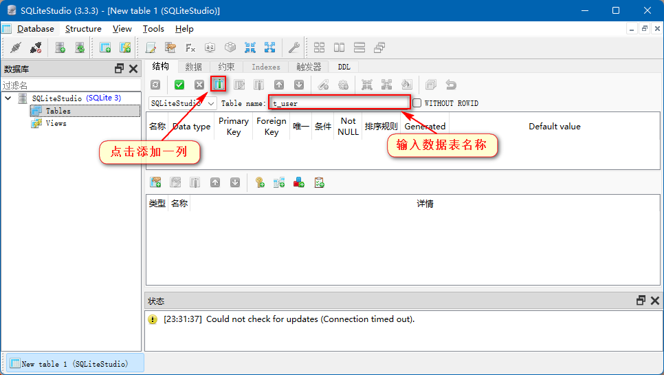This screenshot has width=664, height=375.
Task: Click the Reset autoincrement undo-arrow icon
Action: [x=451, y=85]
